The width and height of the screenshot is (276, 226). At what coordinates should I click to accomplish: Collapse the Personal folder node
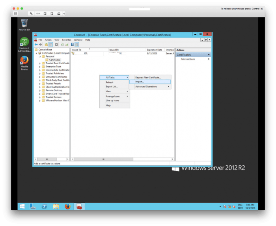click(x=40, y=56)
